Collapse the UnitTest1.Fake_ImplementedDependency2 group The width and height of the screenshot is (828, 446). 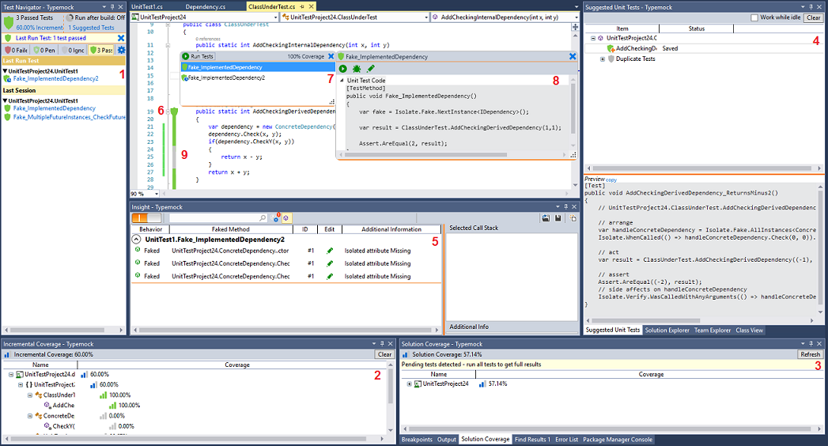tap(137, 239)
